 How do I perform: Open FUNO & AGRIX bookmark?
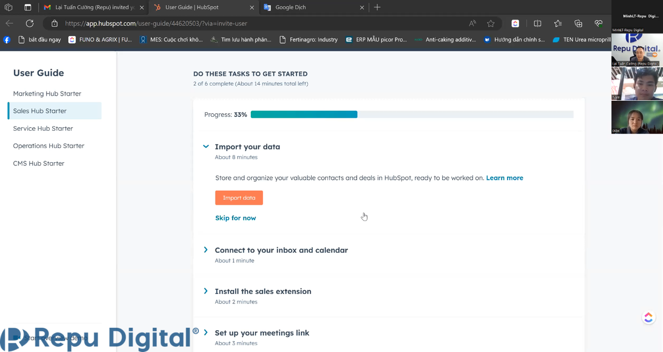click(100, 39)
